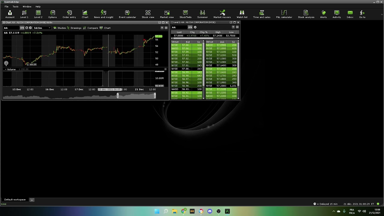
Task: Open the Order entry window
Action: point(69,14)
